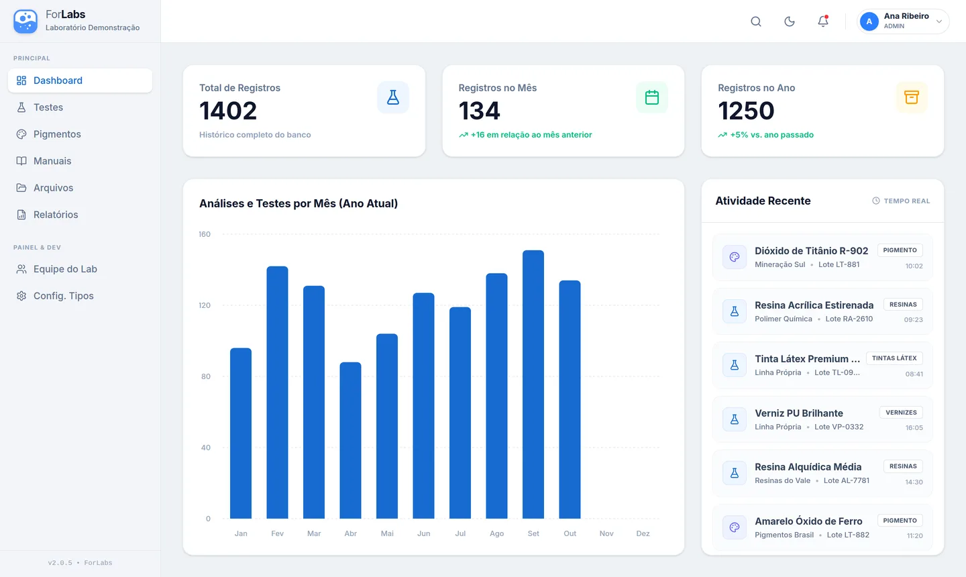The width and height of the screenshot is (966, 577).
Task: Click the TINTAS LÁTEX tag
Action: point(894,358)
